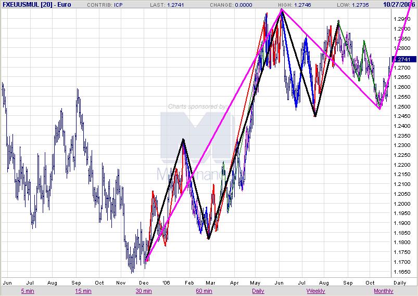418x296 pixels.
Task: Click the '06 year marker on time axis
Action: tap(166, 282)
